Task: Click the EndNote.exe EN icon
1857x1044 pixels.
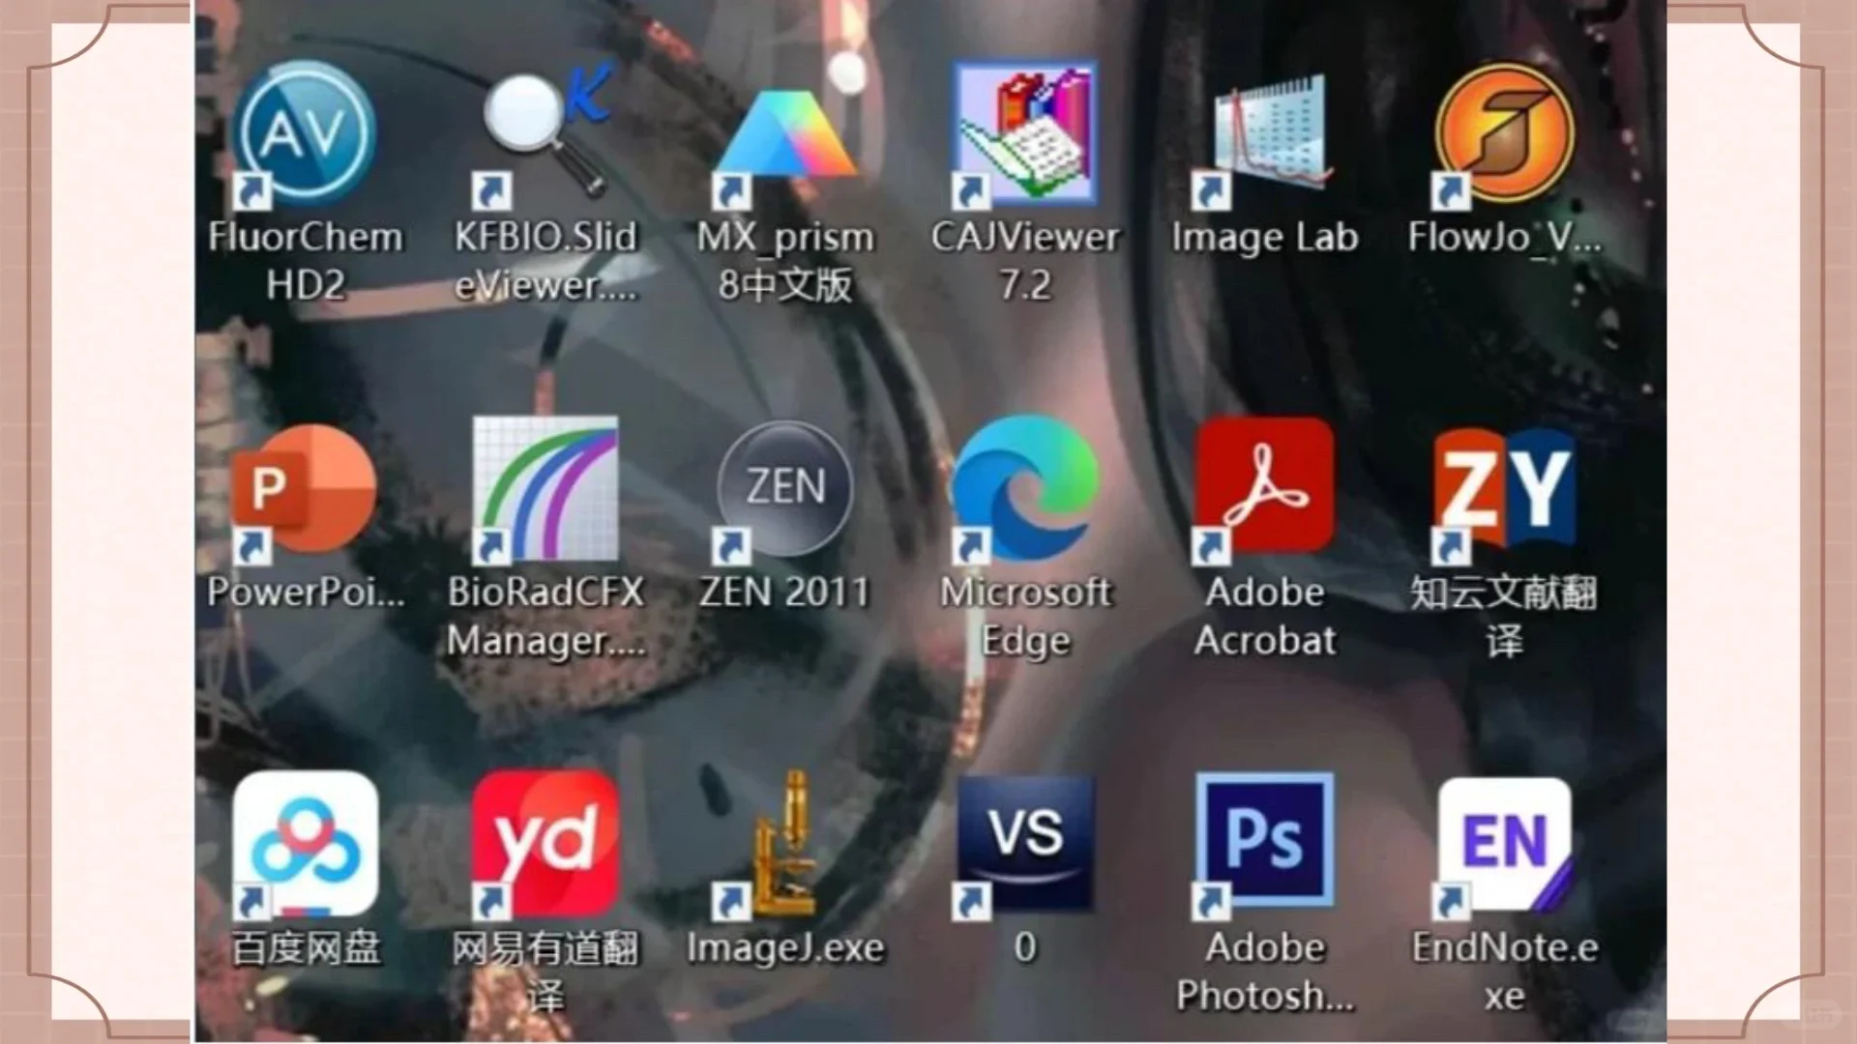Action: 1505,843
